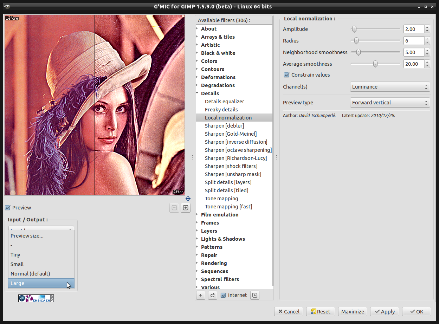
Task: Select Tiny preview size option
Action: coord(41,255)
